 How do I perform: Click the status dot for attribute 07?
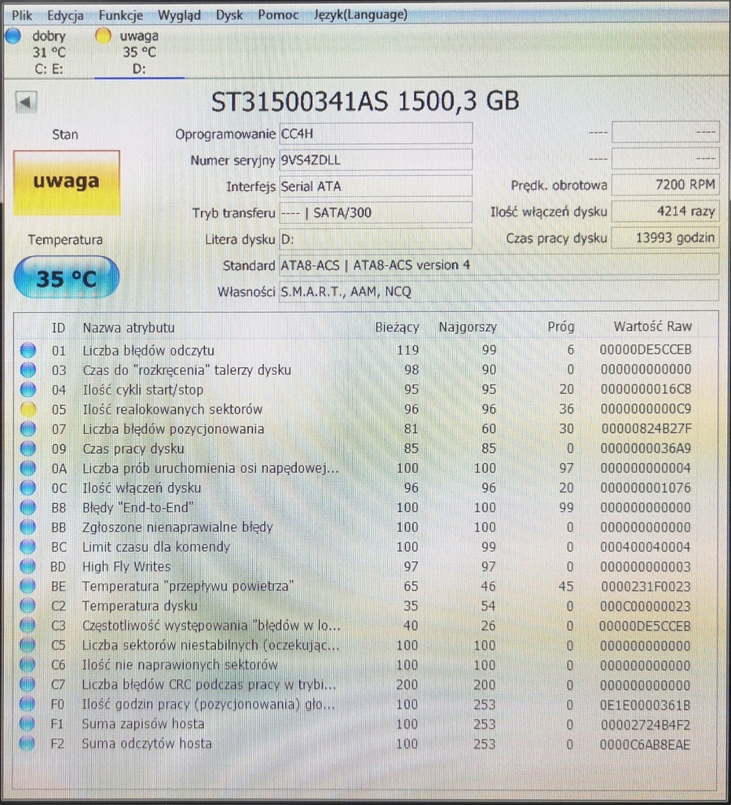coord(28,428)
